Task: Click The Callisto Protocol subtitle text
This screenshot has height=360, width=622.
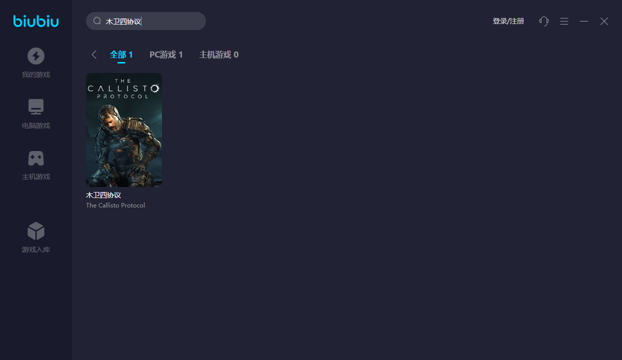Action: (115, 205)
